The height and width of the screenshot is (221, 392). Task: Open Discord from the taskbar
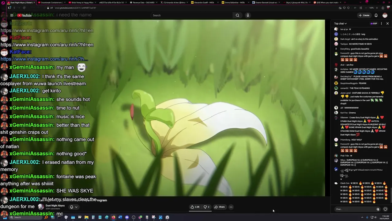coord(127,217)
